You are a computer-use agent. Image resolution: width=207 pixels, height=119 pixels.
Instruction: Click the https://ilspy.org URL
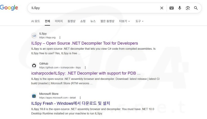tap(47, 38)
